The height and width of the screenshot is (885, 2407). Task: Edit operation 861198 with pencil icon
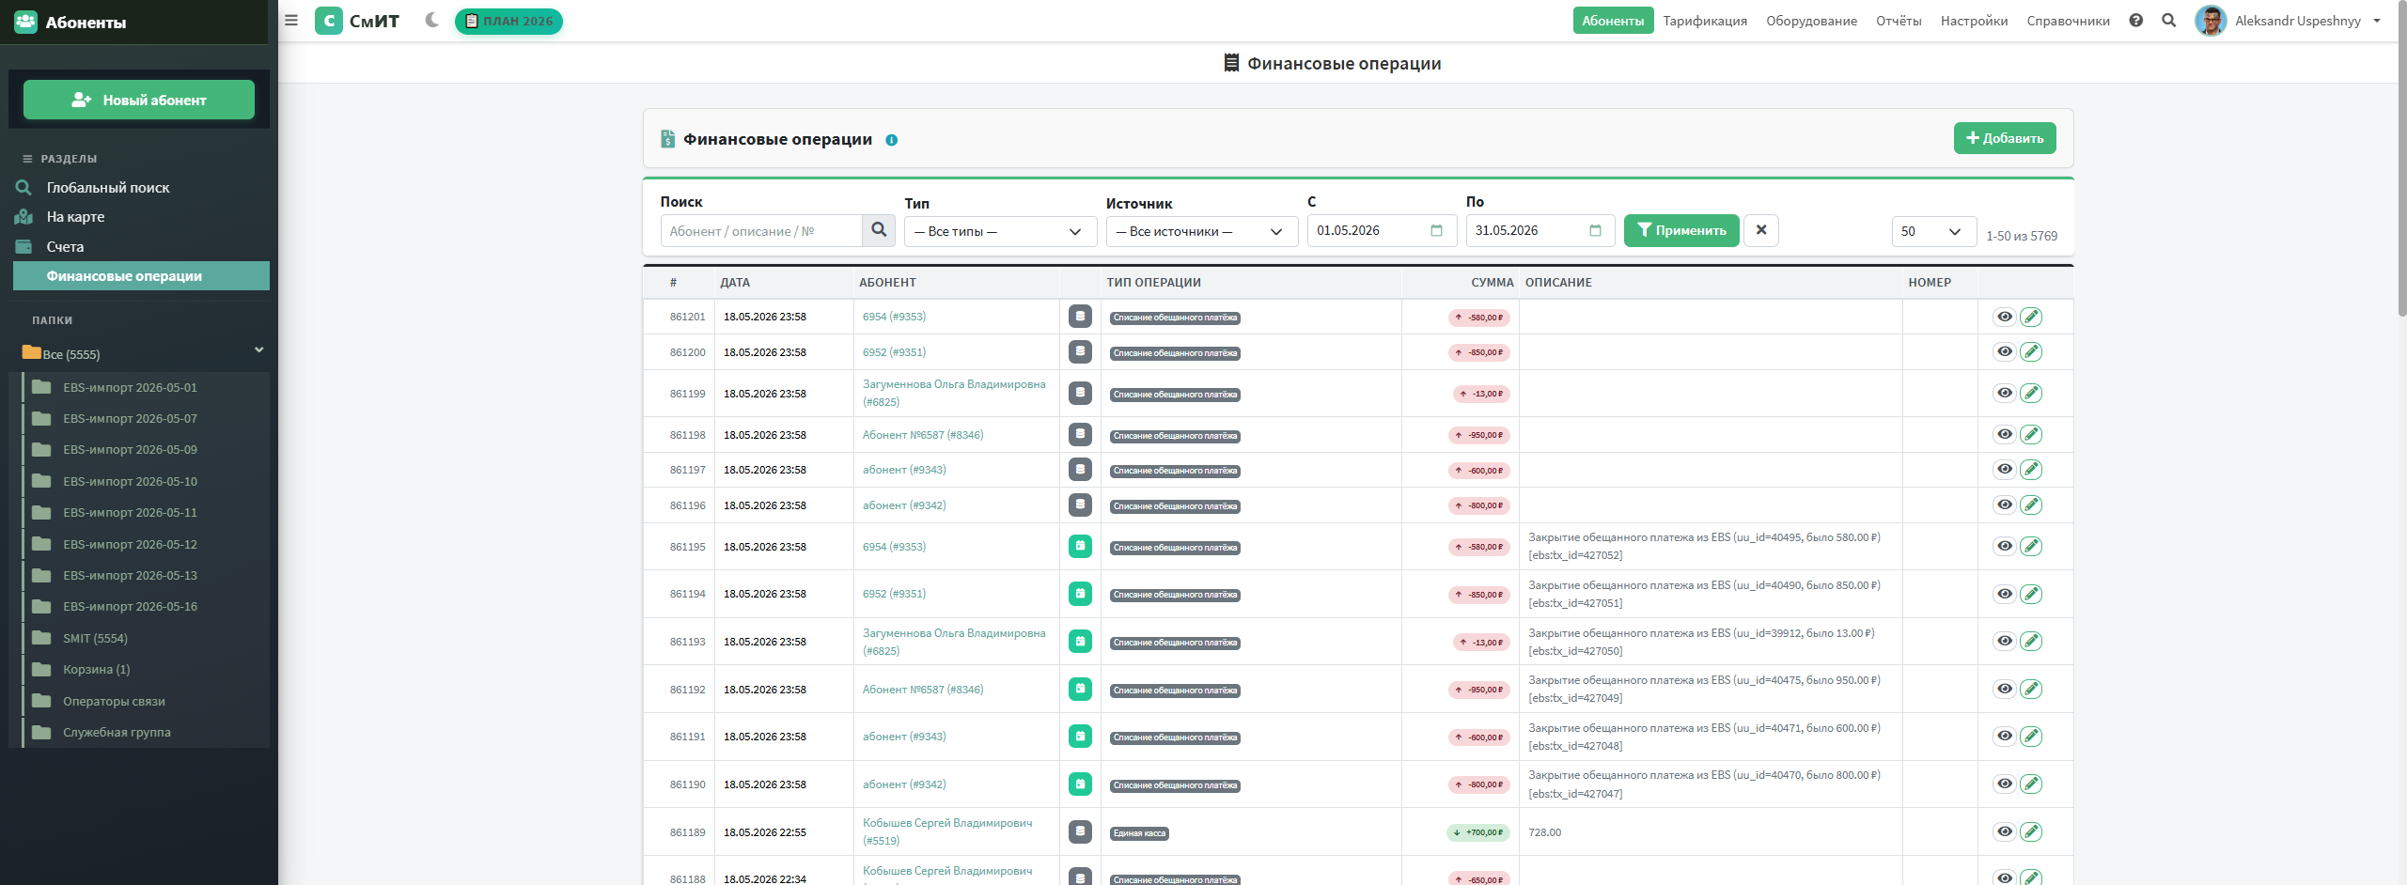pyautogui.click(x=2031, y=434)
